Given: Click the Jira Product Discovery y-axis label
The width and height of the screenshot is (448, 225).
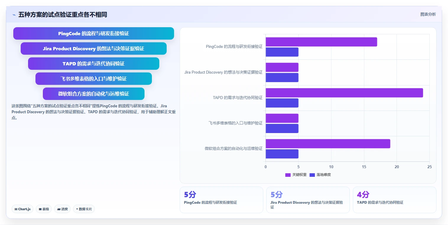Looking at the screenshot, I should coord(223,72).
